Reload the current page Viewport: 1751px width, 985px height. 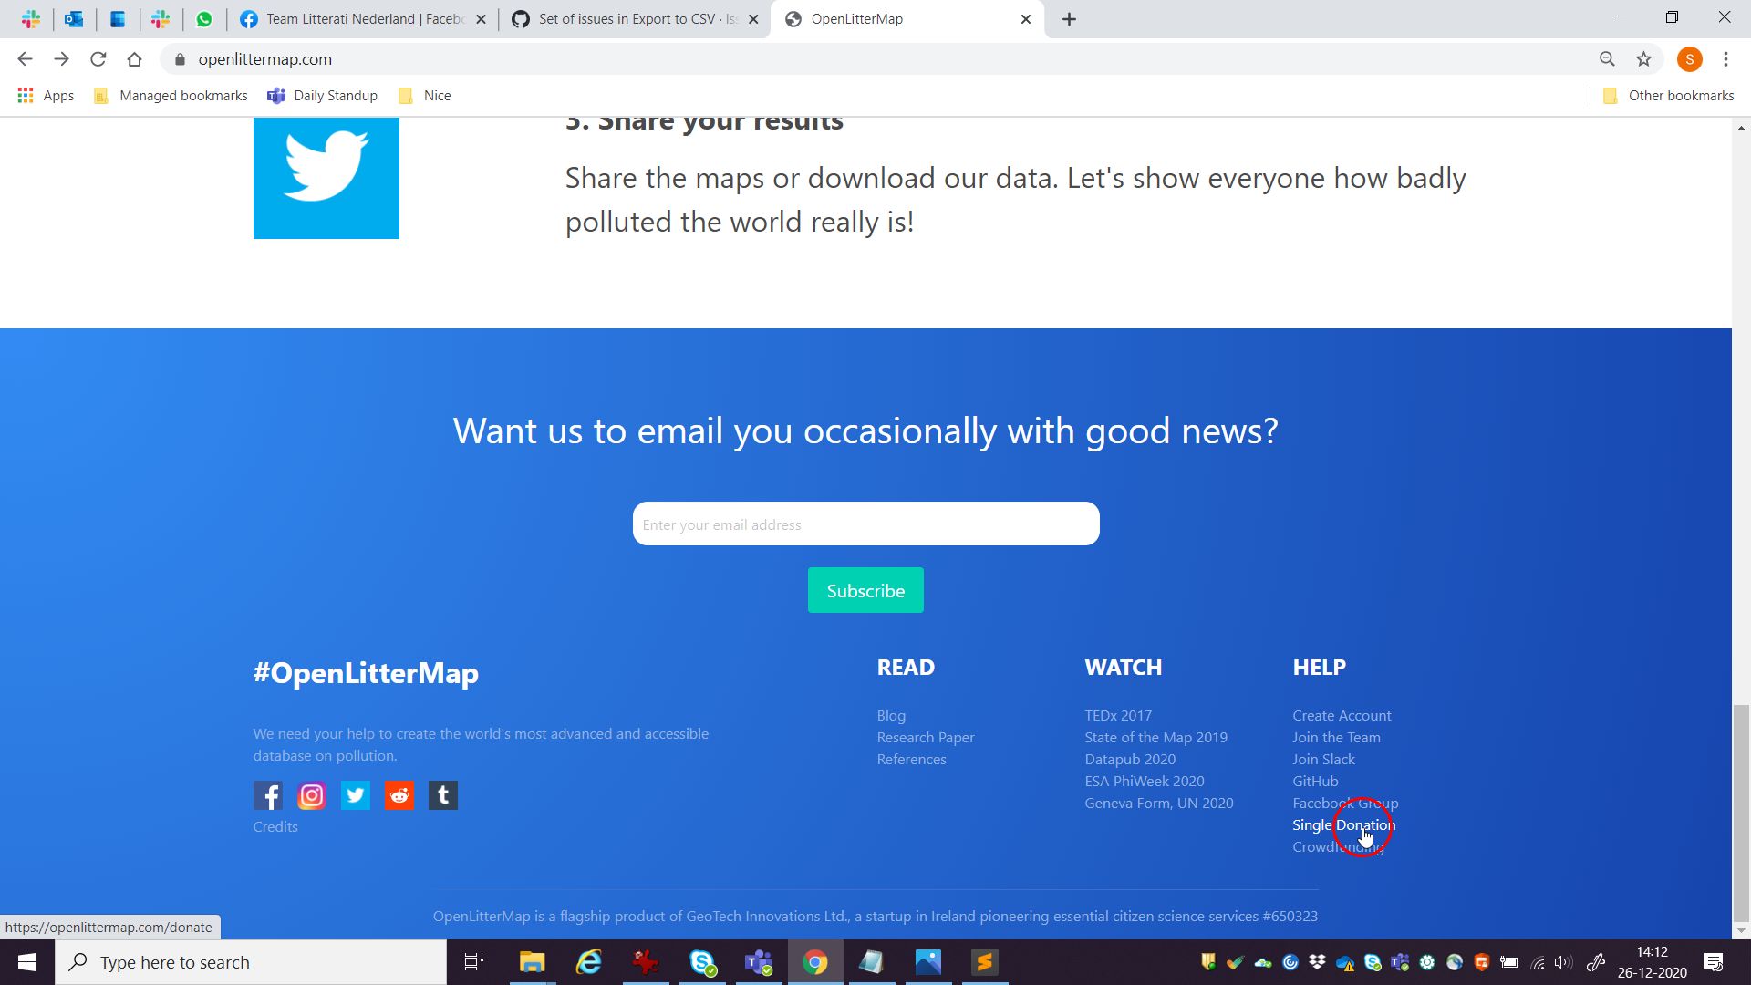coord(98,58)
